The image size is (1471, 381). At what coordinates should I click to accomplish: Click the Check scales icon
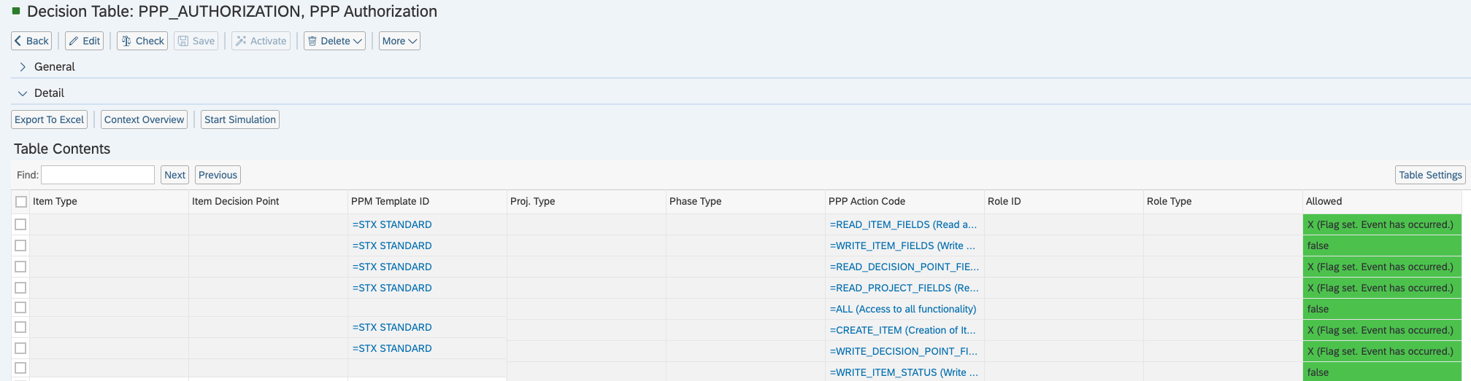tap(126, 41)
